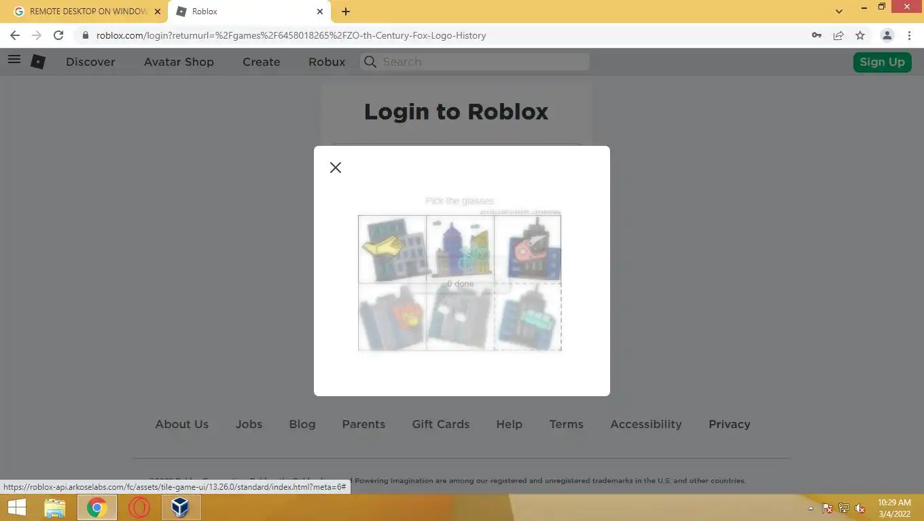Click the Roblox logo icon
This screenshot has width=924, height=521.
[x=38, y=62]
